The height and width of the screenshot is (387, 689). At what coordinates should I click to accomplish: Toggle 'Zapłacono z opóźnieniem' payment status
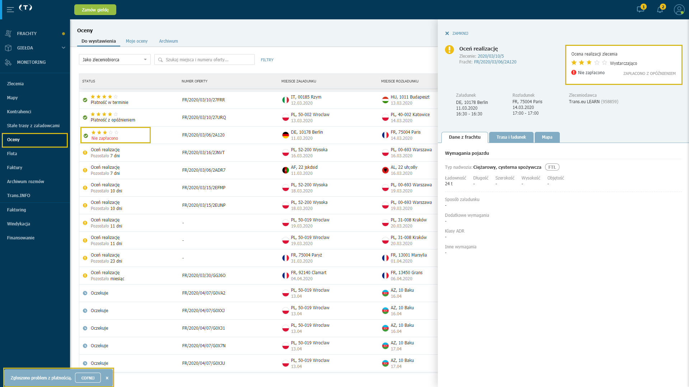pos(649,73)
